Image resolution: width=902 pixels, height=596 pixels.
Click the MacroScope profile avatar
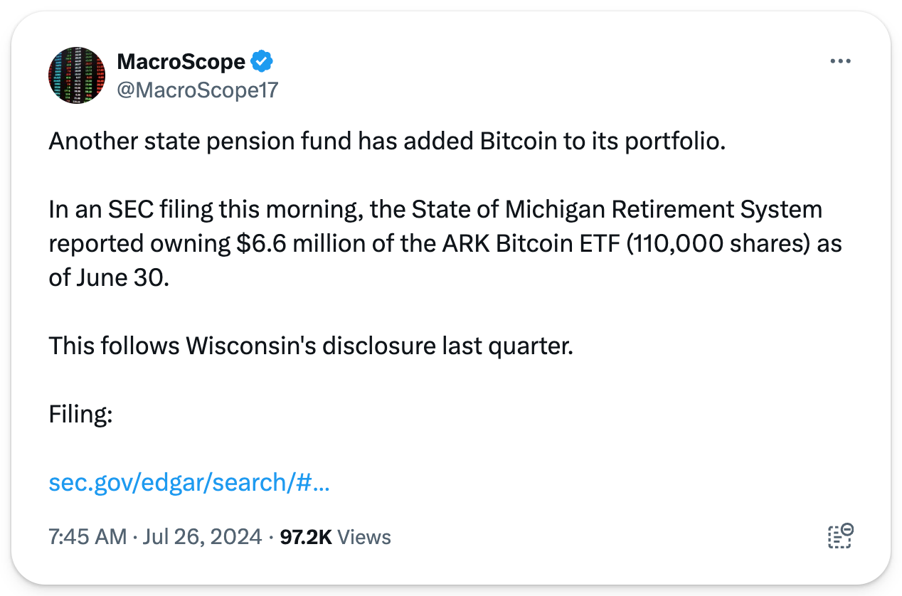click(76, 76)
